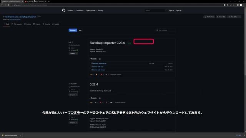246x138 pixels.
Task: Open the Insights tab
Action: [56, 24]
